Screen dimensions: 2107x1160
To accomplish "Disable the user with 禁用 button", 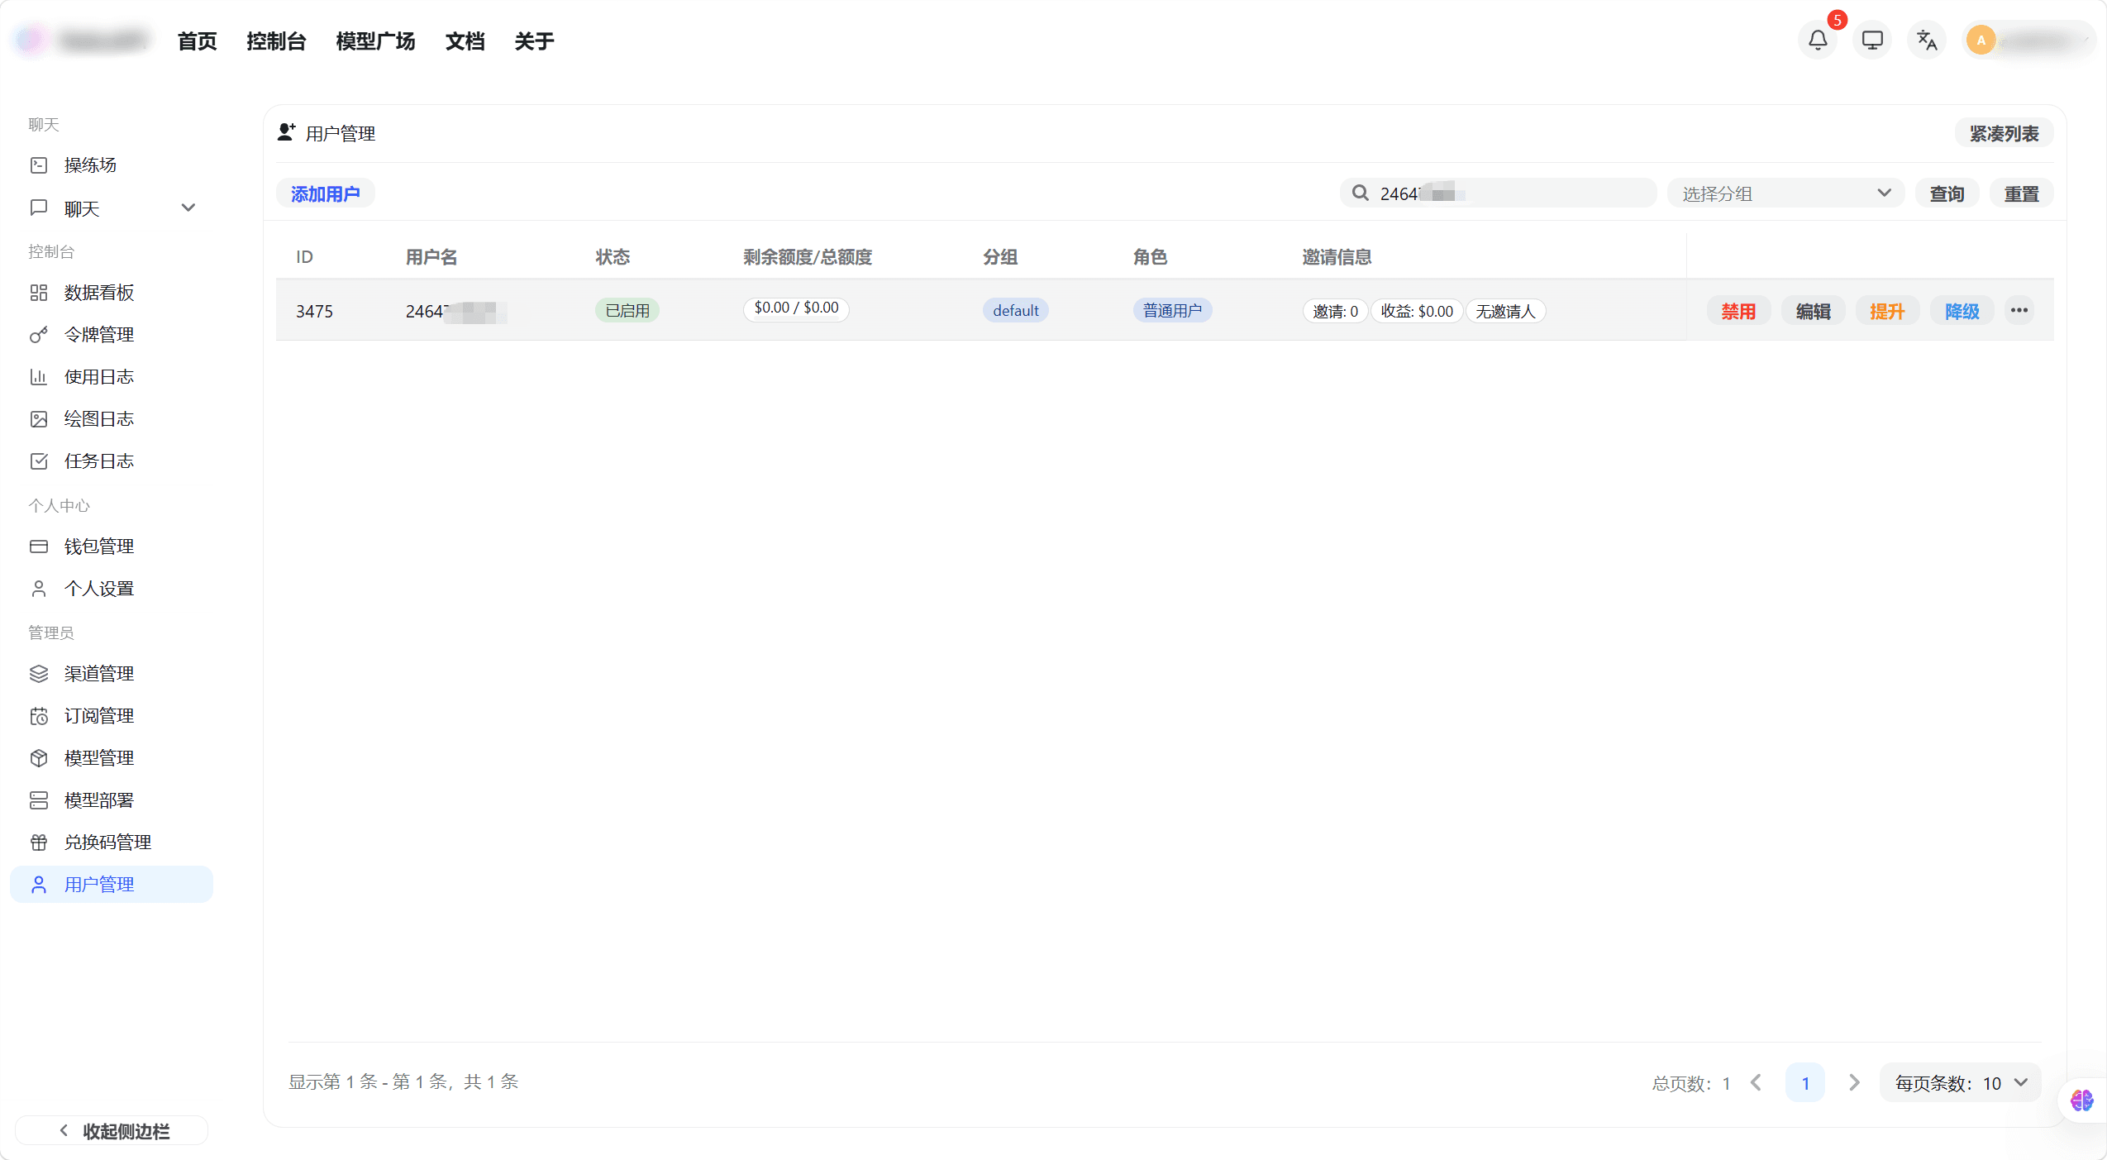I will [1738, 311].
